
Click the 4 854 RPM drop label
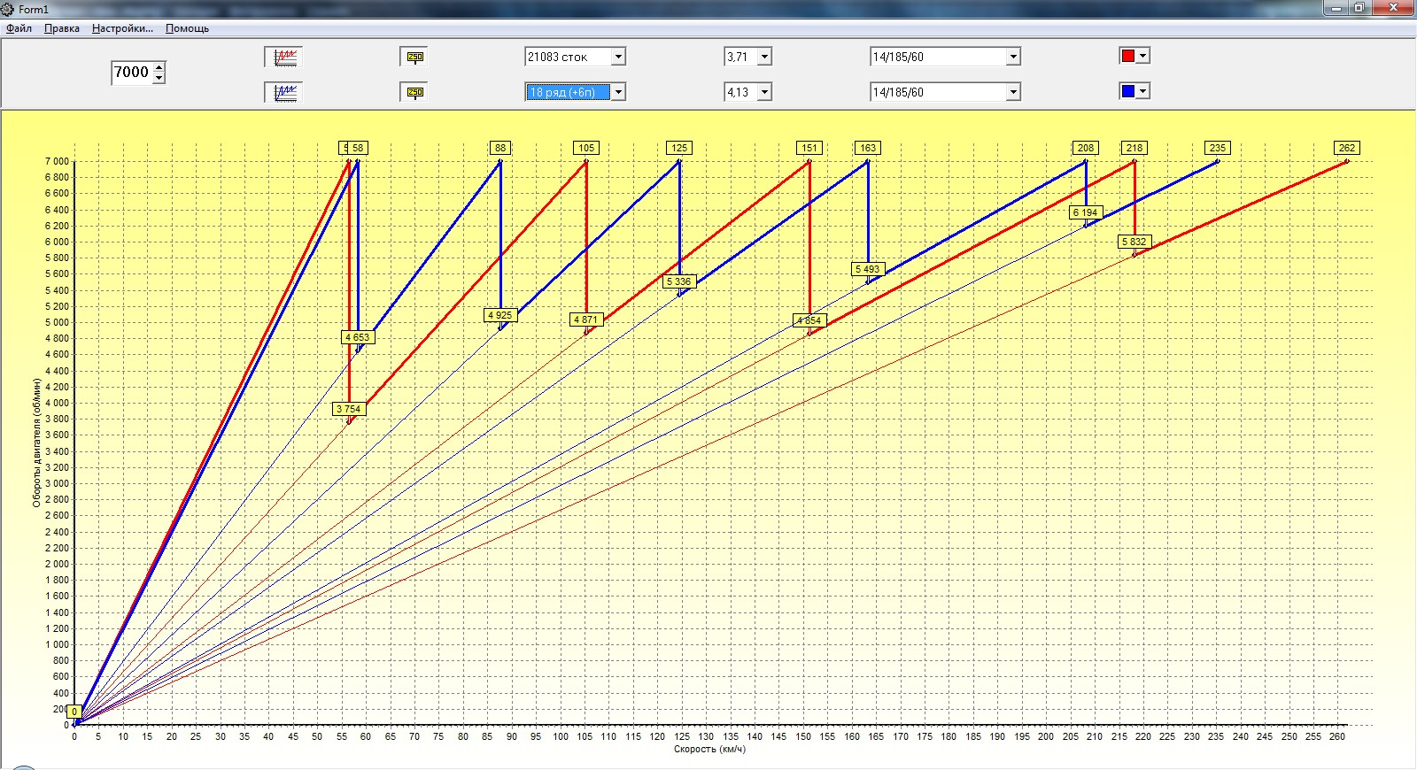point(809,320)
